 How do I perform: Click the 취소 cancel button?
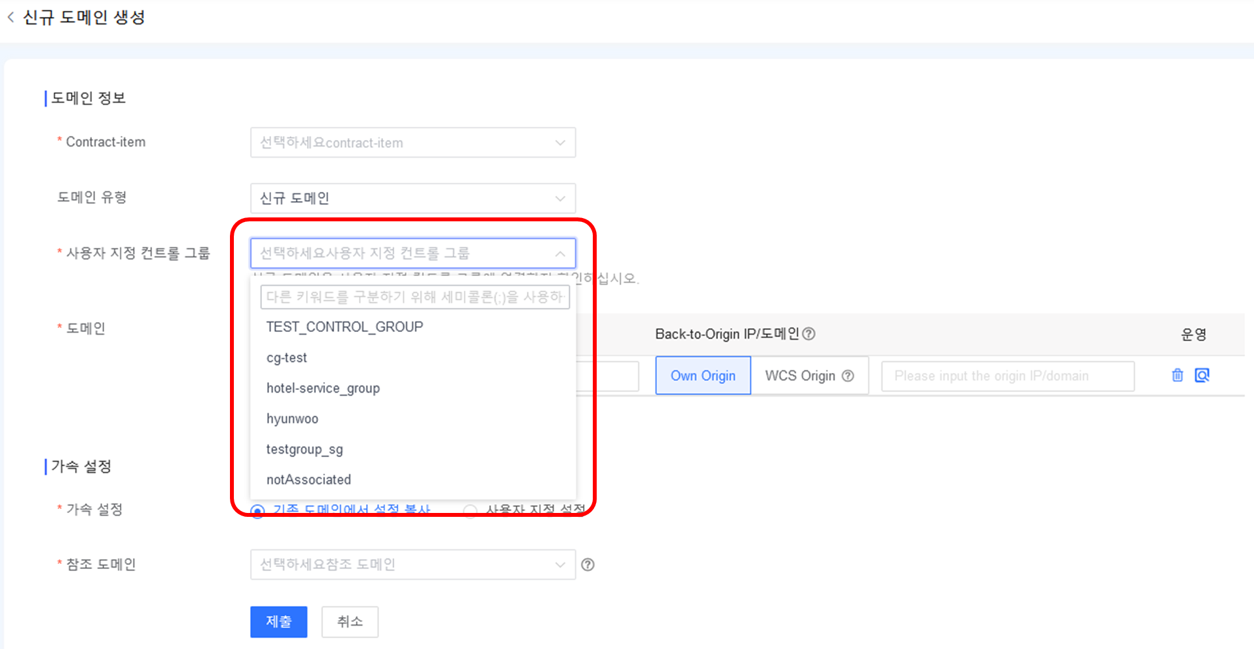pos(350,622)
